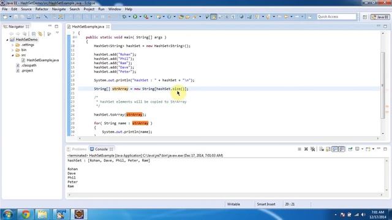Click Remove All Terminated Launches double-X icon
Image resolution: width=392 pixels, height=220 pixels.
pos(312,149)
